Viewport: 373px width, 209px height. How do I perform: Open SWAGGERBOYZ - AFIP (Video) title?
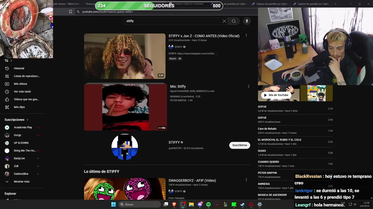click(x=192, y=181)
